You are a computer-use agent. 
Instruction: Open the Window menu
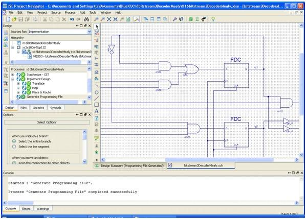[105, 12]
